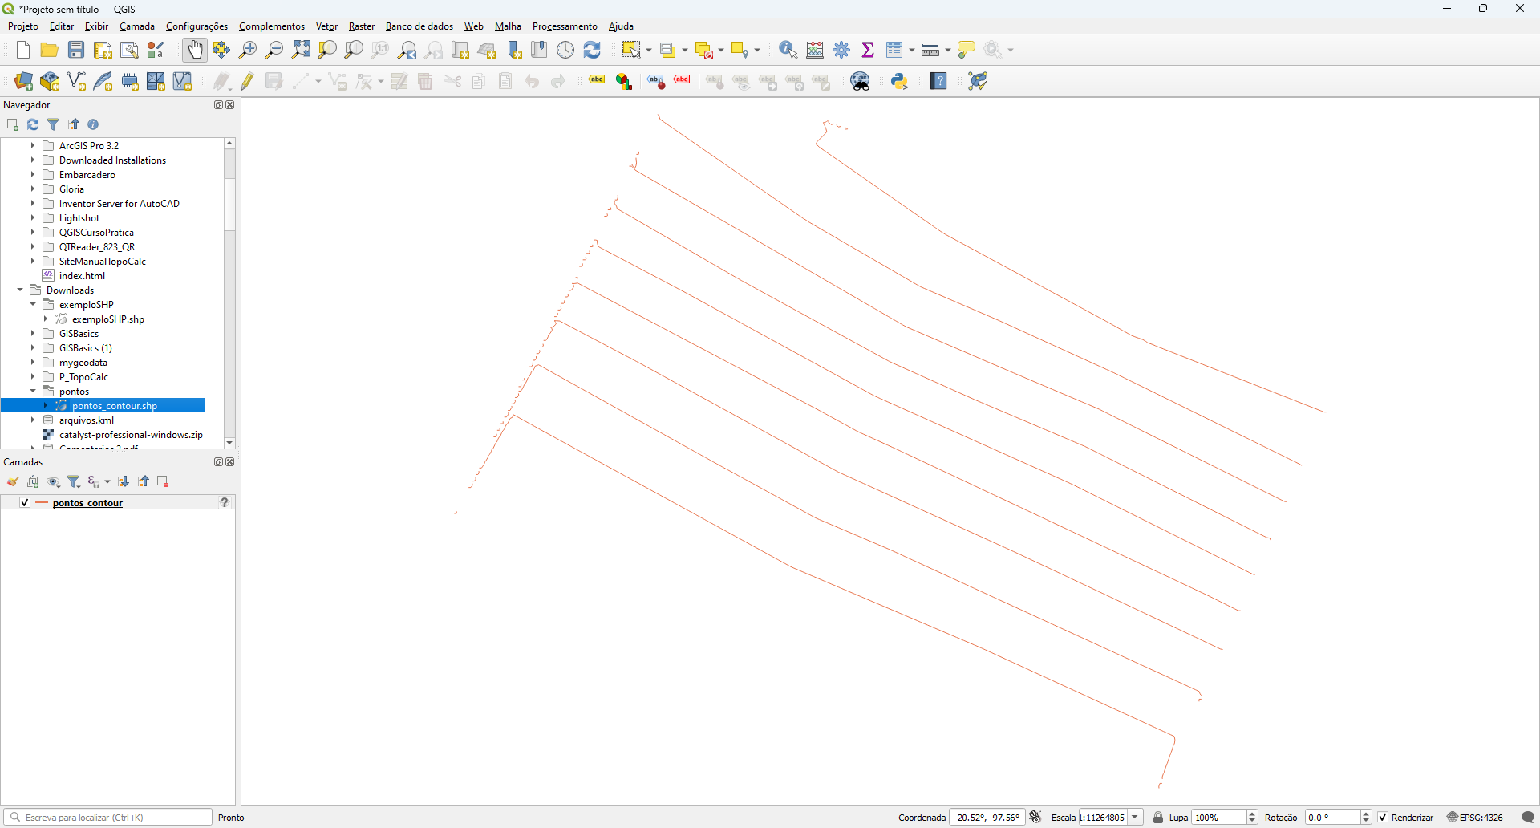
Task: Click the Rotação value field
Action: point(1333,818)
